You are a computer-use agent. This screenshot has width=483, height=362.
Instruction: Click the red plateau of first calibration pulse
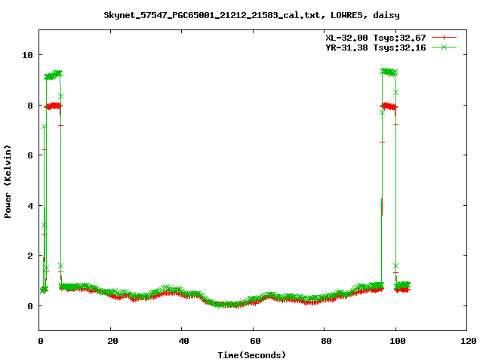pyautogui.click(x=54, y=106)
